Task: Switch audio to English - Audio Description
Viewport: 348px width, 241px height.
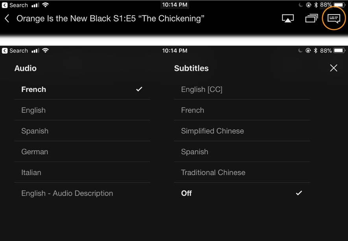Action: 67,193
